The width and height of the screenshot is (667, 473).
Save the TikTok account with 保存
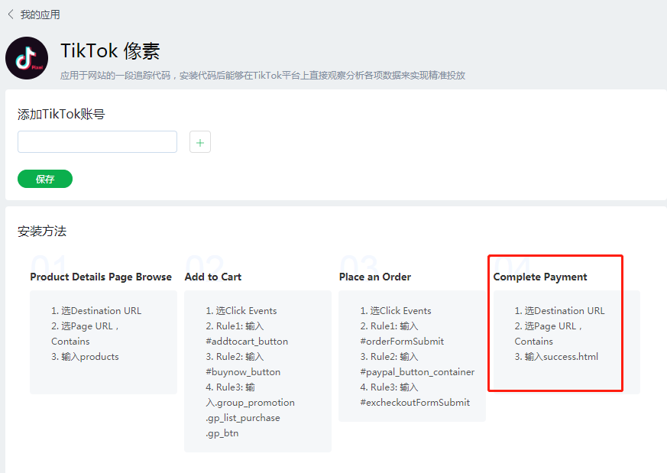pos(45,179)
